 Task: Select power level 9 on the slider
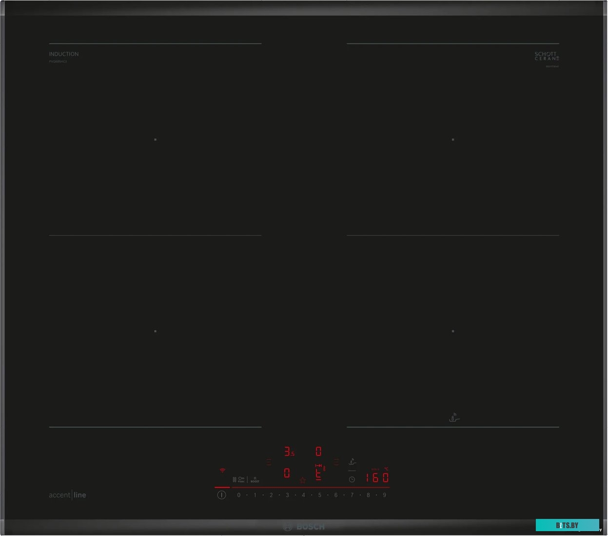(x=385, y=495)
